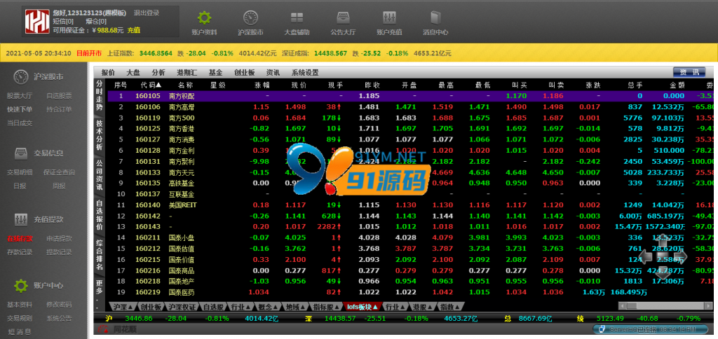Open 自选股票 in the sidebar
This screenshot has width=718, height=339.
click(59, 96)
